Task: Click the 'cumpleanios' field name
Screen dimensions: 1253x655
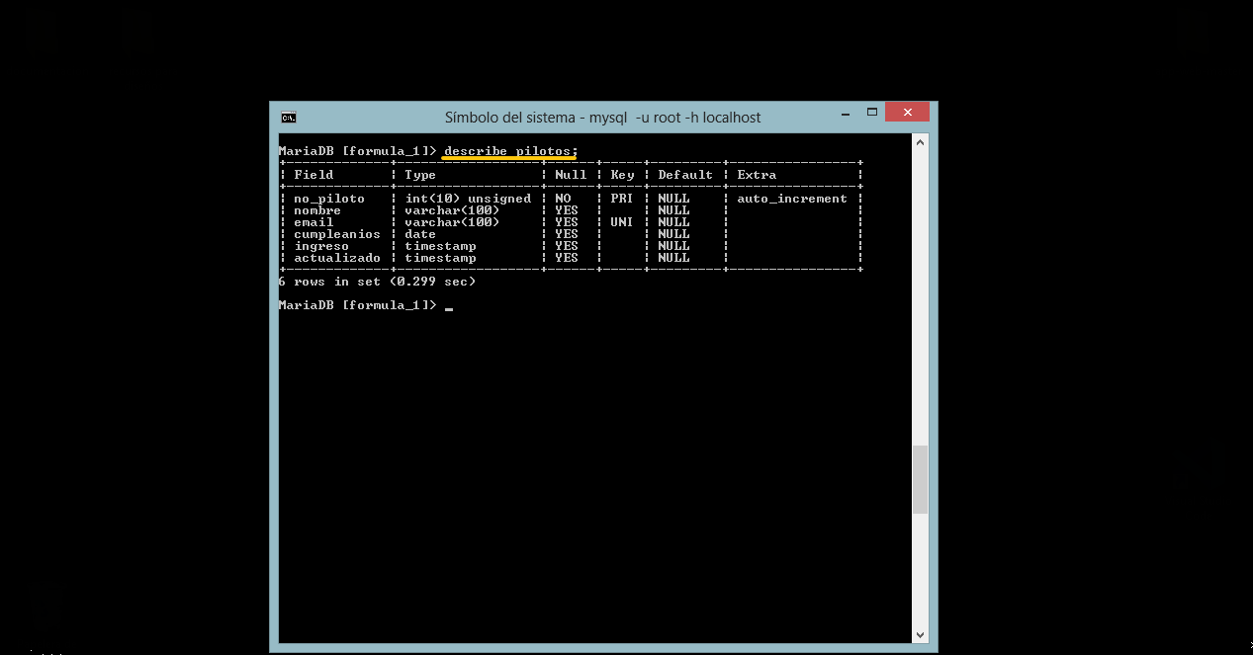Action: coord(337,234)
